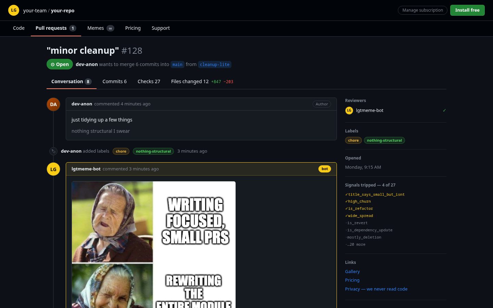Click the "minor cleanup" pull request title

click(83, 51)
